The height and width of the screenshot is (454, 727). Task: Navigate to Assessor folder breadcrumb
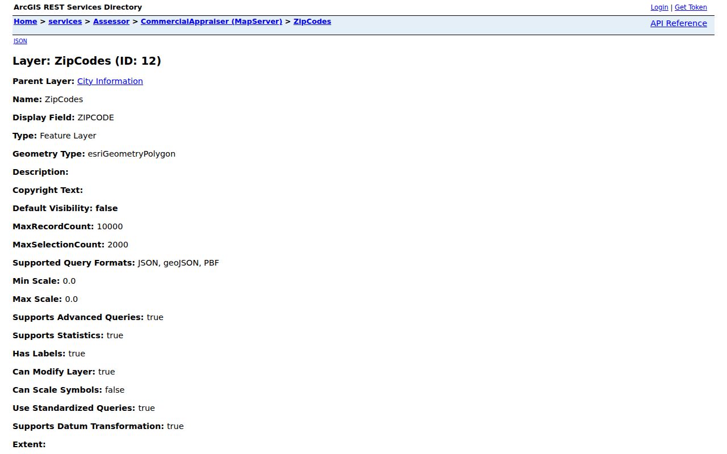point(111,22)
